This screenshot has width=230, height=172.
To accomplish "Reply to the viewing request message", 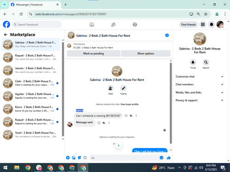I will [131, 116].
